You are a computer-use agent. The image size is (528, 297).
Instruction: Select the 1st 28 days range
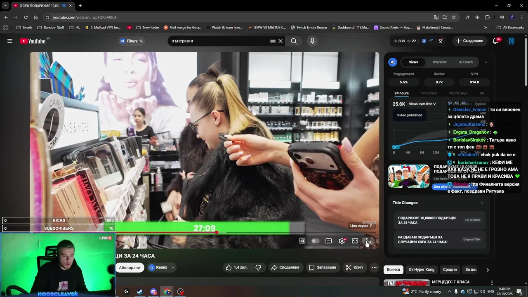tap(458, 93)
